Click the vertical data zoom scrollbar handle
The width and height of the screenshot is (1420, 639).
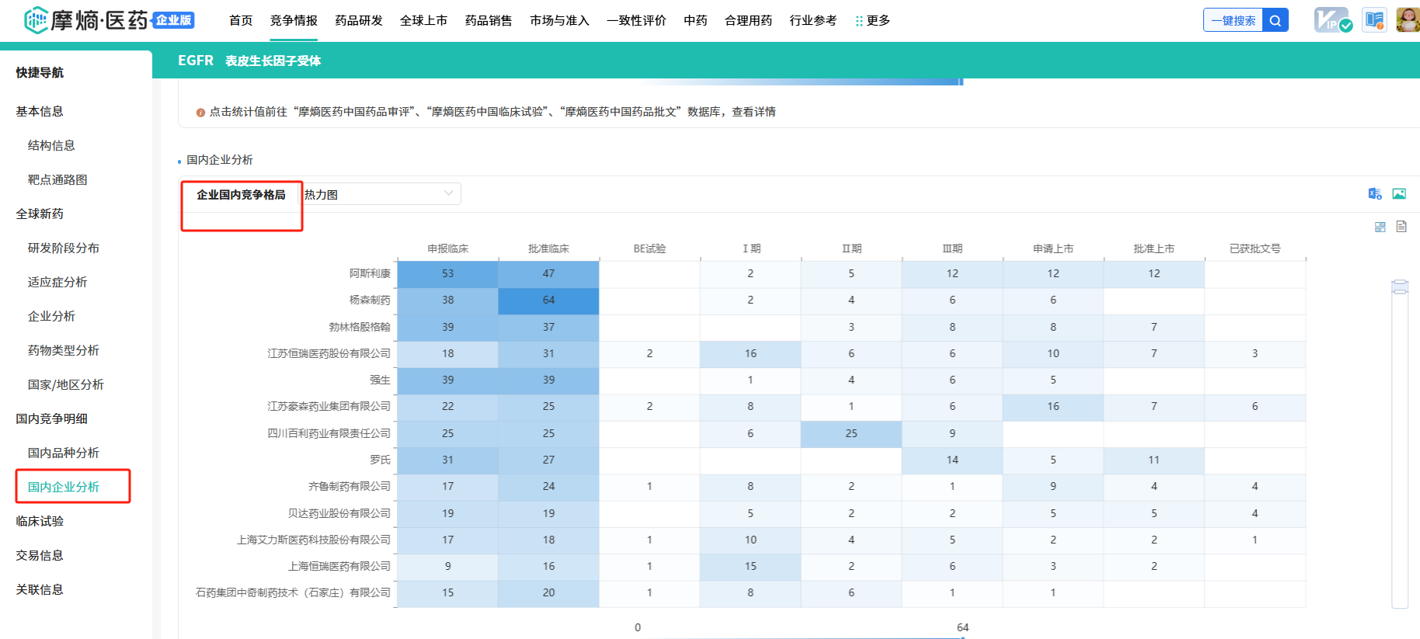(1400, 287)
